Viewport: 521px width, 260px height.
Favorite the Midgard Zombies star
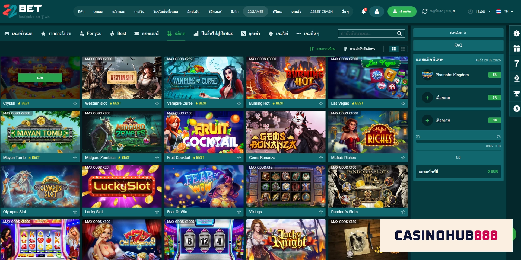(157, 158)
